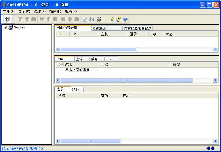Viewport: 221px width, 152px height.
Task: Click the green down-arrow update icon
Action: 112,19
